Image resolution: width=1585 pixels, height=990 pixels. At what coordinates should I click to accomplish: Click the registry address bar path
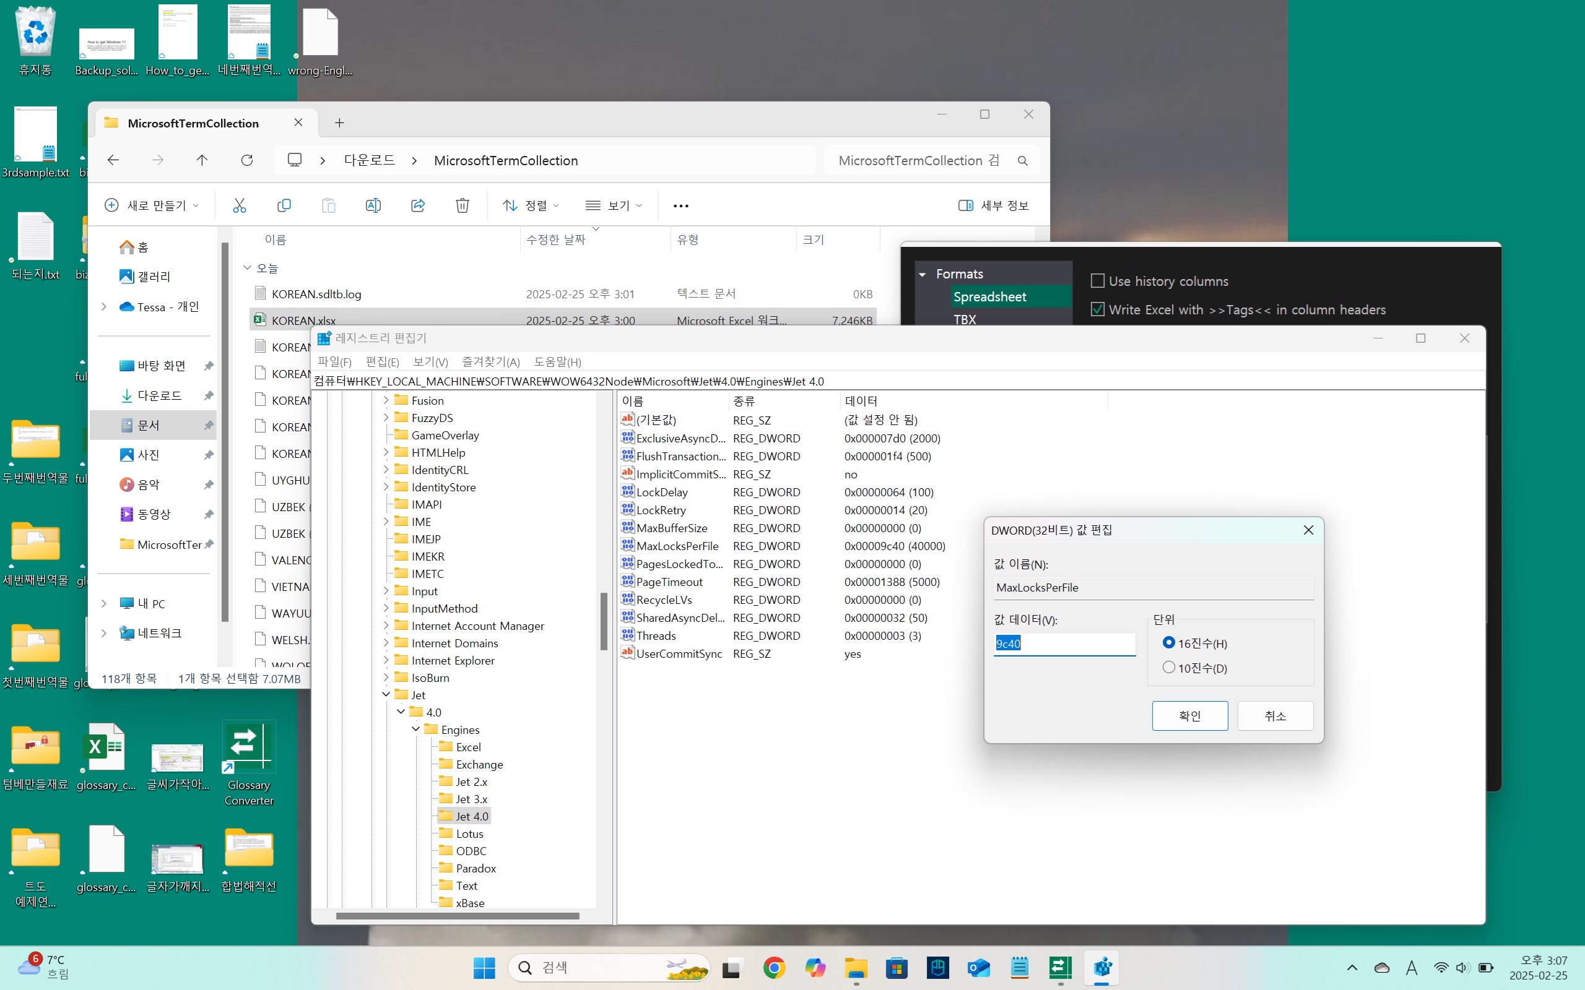tap(897, 381)
